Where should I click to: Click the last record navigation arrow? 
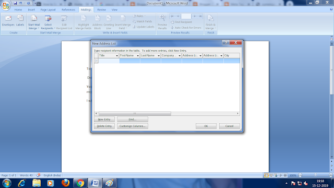200,16
